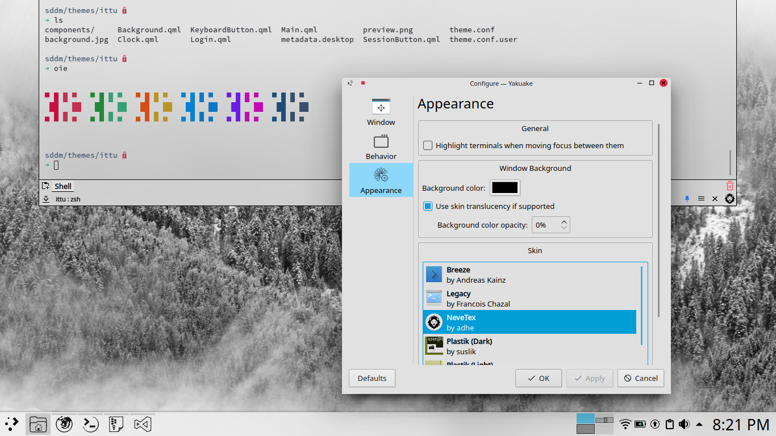Screen dimensions: 776x436
Task: Click the Background.qml filename in terminal
Action: pos(149,30)
